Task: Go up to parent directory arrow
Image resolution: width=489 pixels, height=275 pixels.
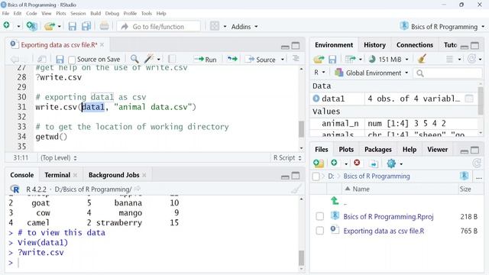Action: (335, 201)
